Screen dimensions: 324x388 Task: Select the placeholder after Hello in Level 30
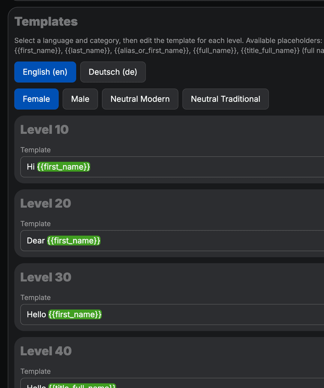(75, 315)
